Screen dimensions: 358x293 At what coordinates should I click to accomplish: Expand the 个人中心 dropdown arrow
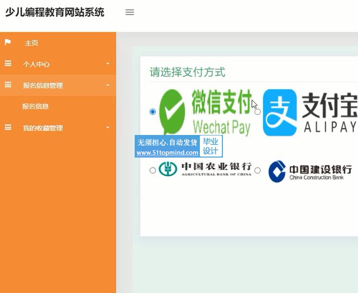pos(108,63)
